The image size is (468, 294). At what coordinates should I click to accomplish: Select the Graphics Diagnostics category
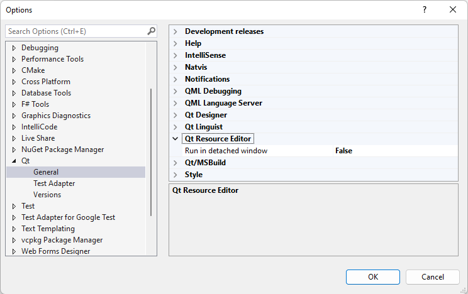[56, 116]
